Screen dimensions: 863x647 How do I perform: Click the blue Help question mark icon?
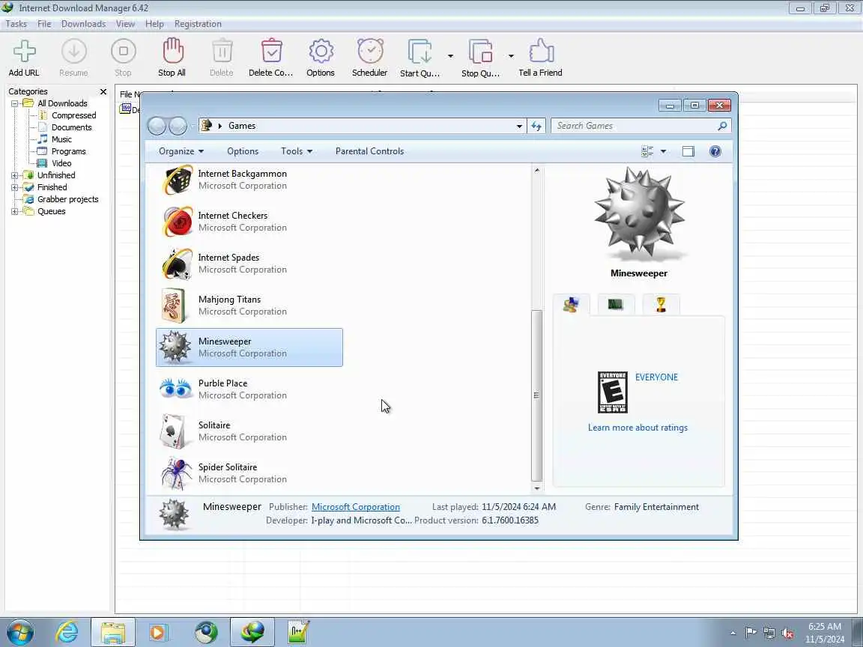coord(715,151)
